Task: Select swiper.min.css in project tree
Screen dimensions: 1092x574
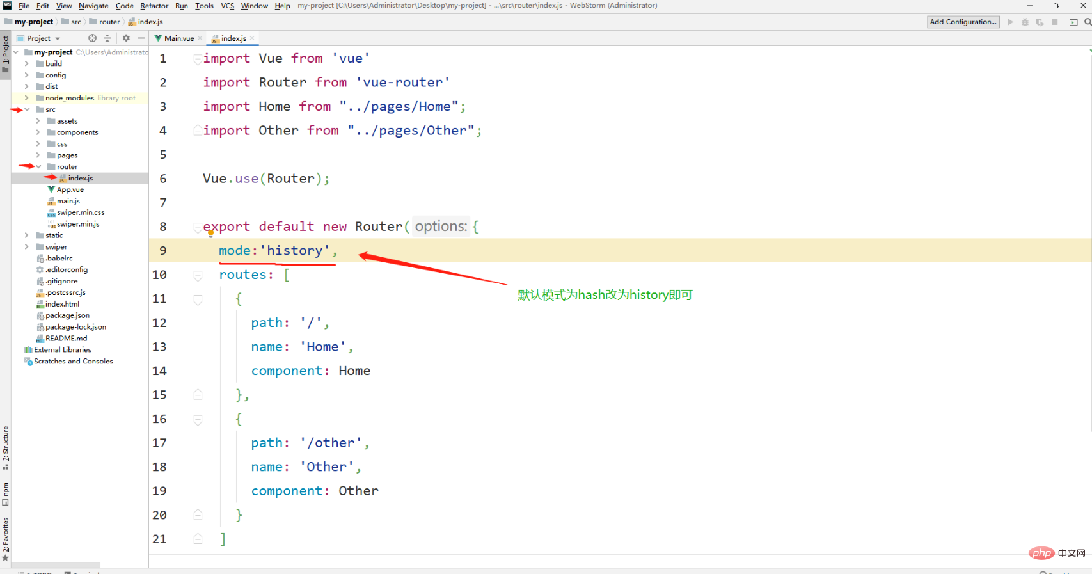Action: pos(80,212)
